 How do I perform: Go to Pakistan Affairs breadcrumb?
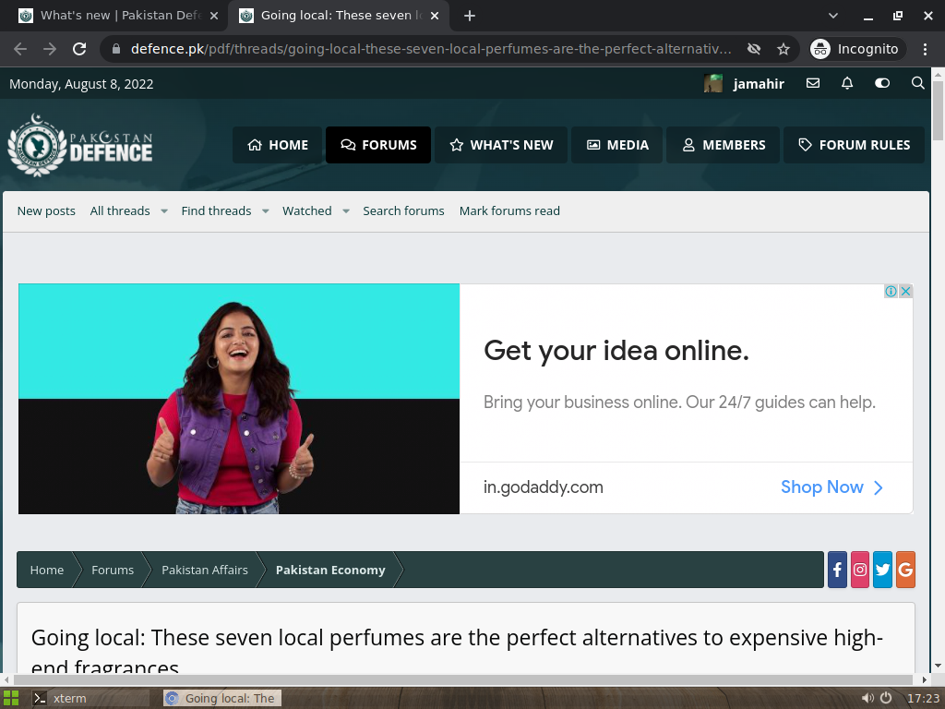pyautogui.click(x=205, y=570)
